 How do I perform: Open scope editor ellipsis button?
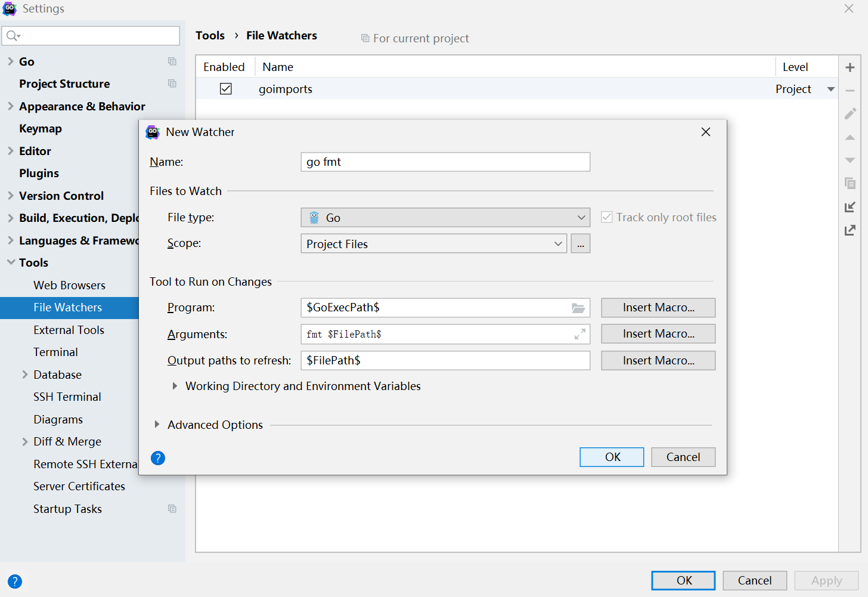click(581, 244)
